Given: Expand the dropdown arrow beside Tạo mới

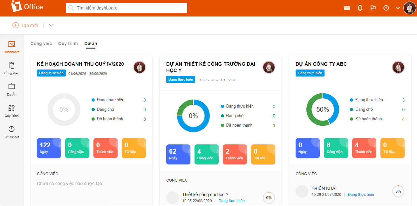Looking at the screenshot, I should (x=51, y=25).
